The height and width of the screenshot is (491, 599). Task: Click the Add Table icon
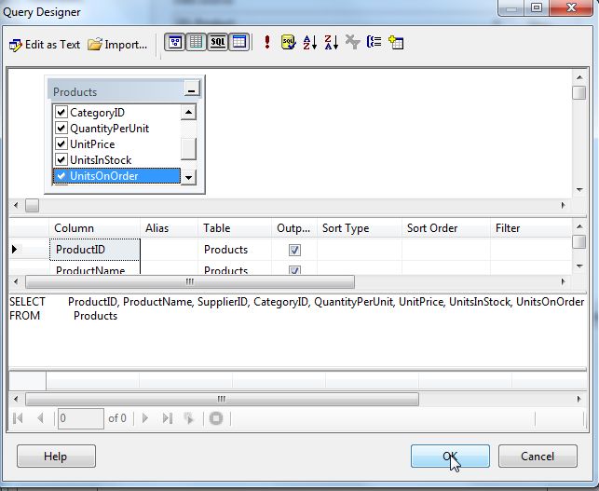coord(396,42)
